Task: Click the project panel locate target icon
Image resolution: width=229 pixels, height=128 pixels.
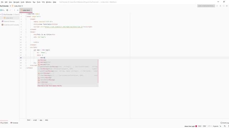Action: pyautogui.click(x=7, y=10)
